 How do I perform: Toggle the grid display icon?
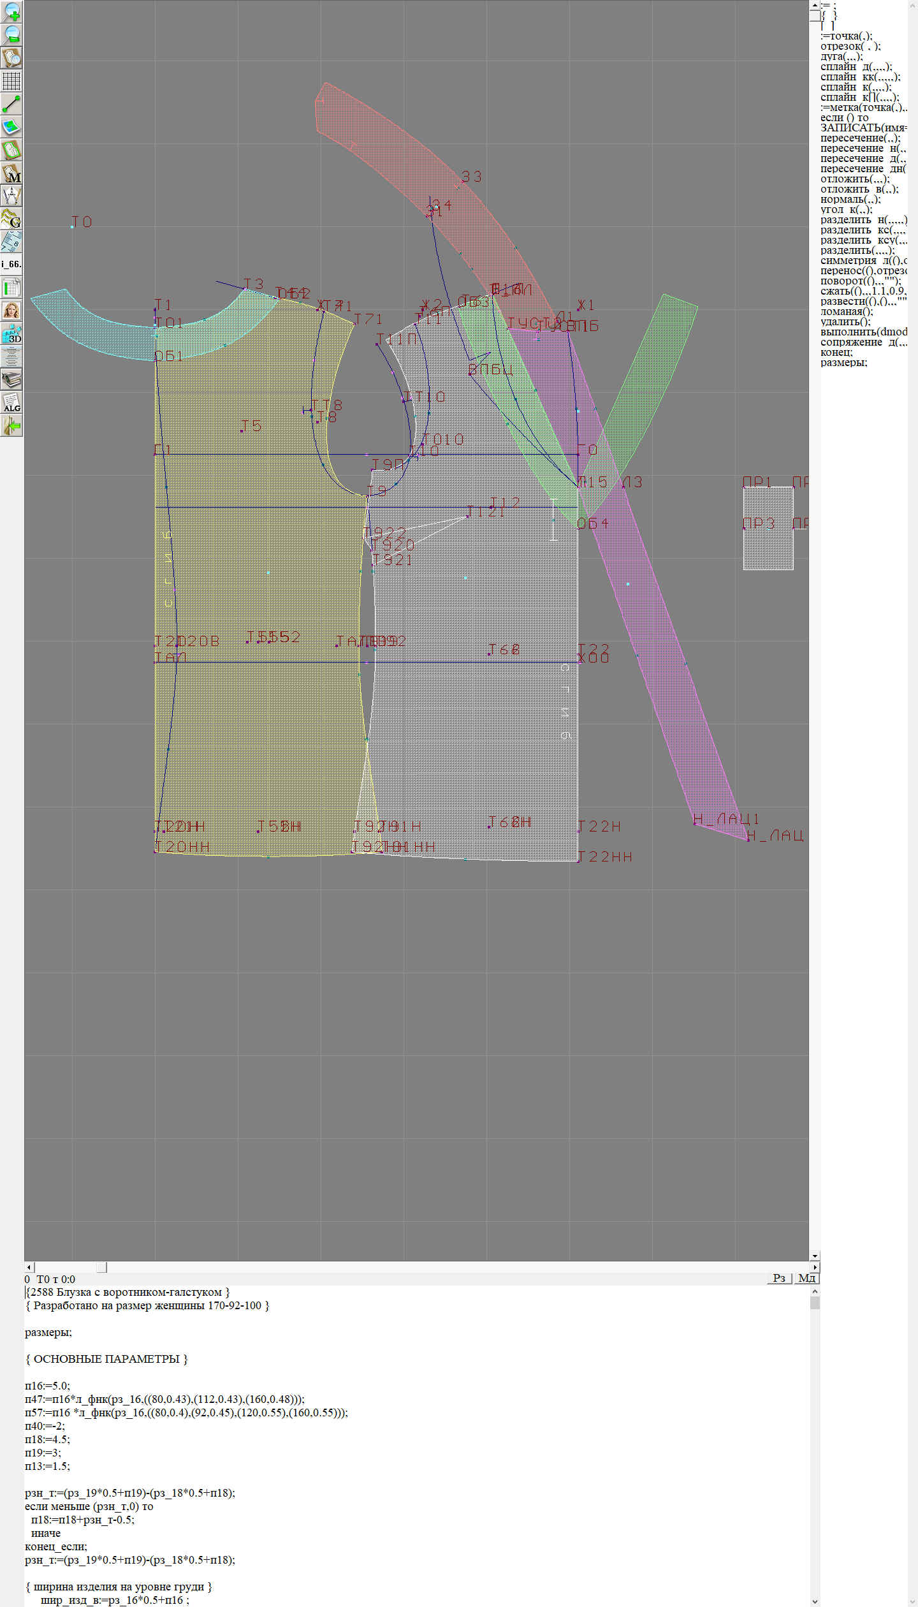(11, 81)
